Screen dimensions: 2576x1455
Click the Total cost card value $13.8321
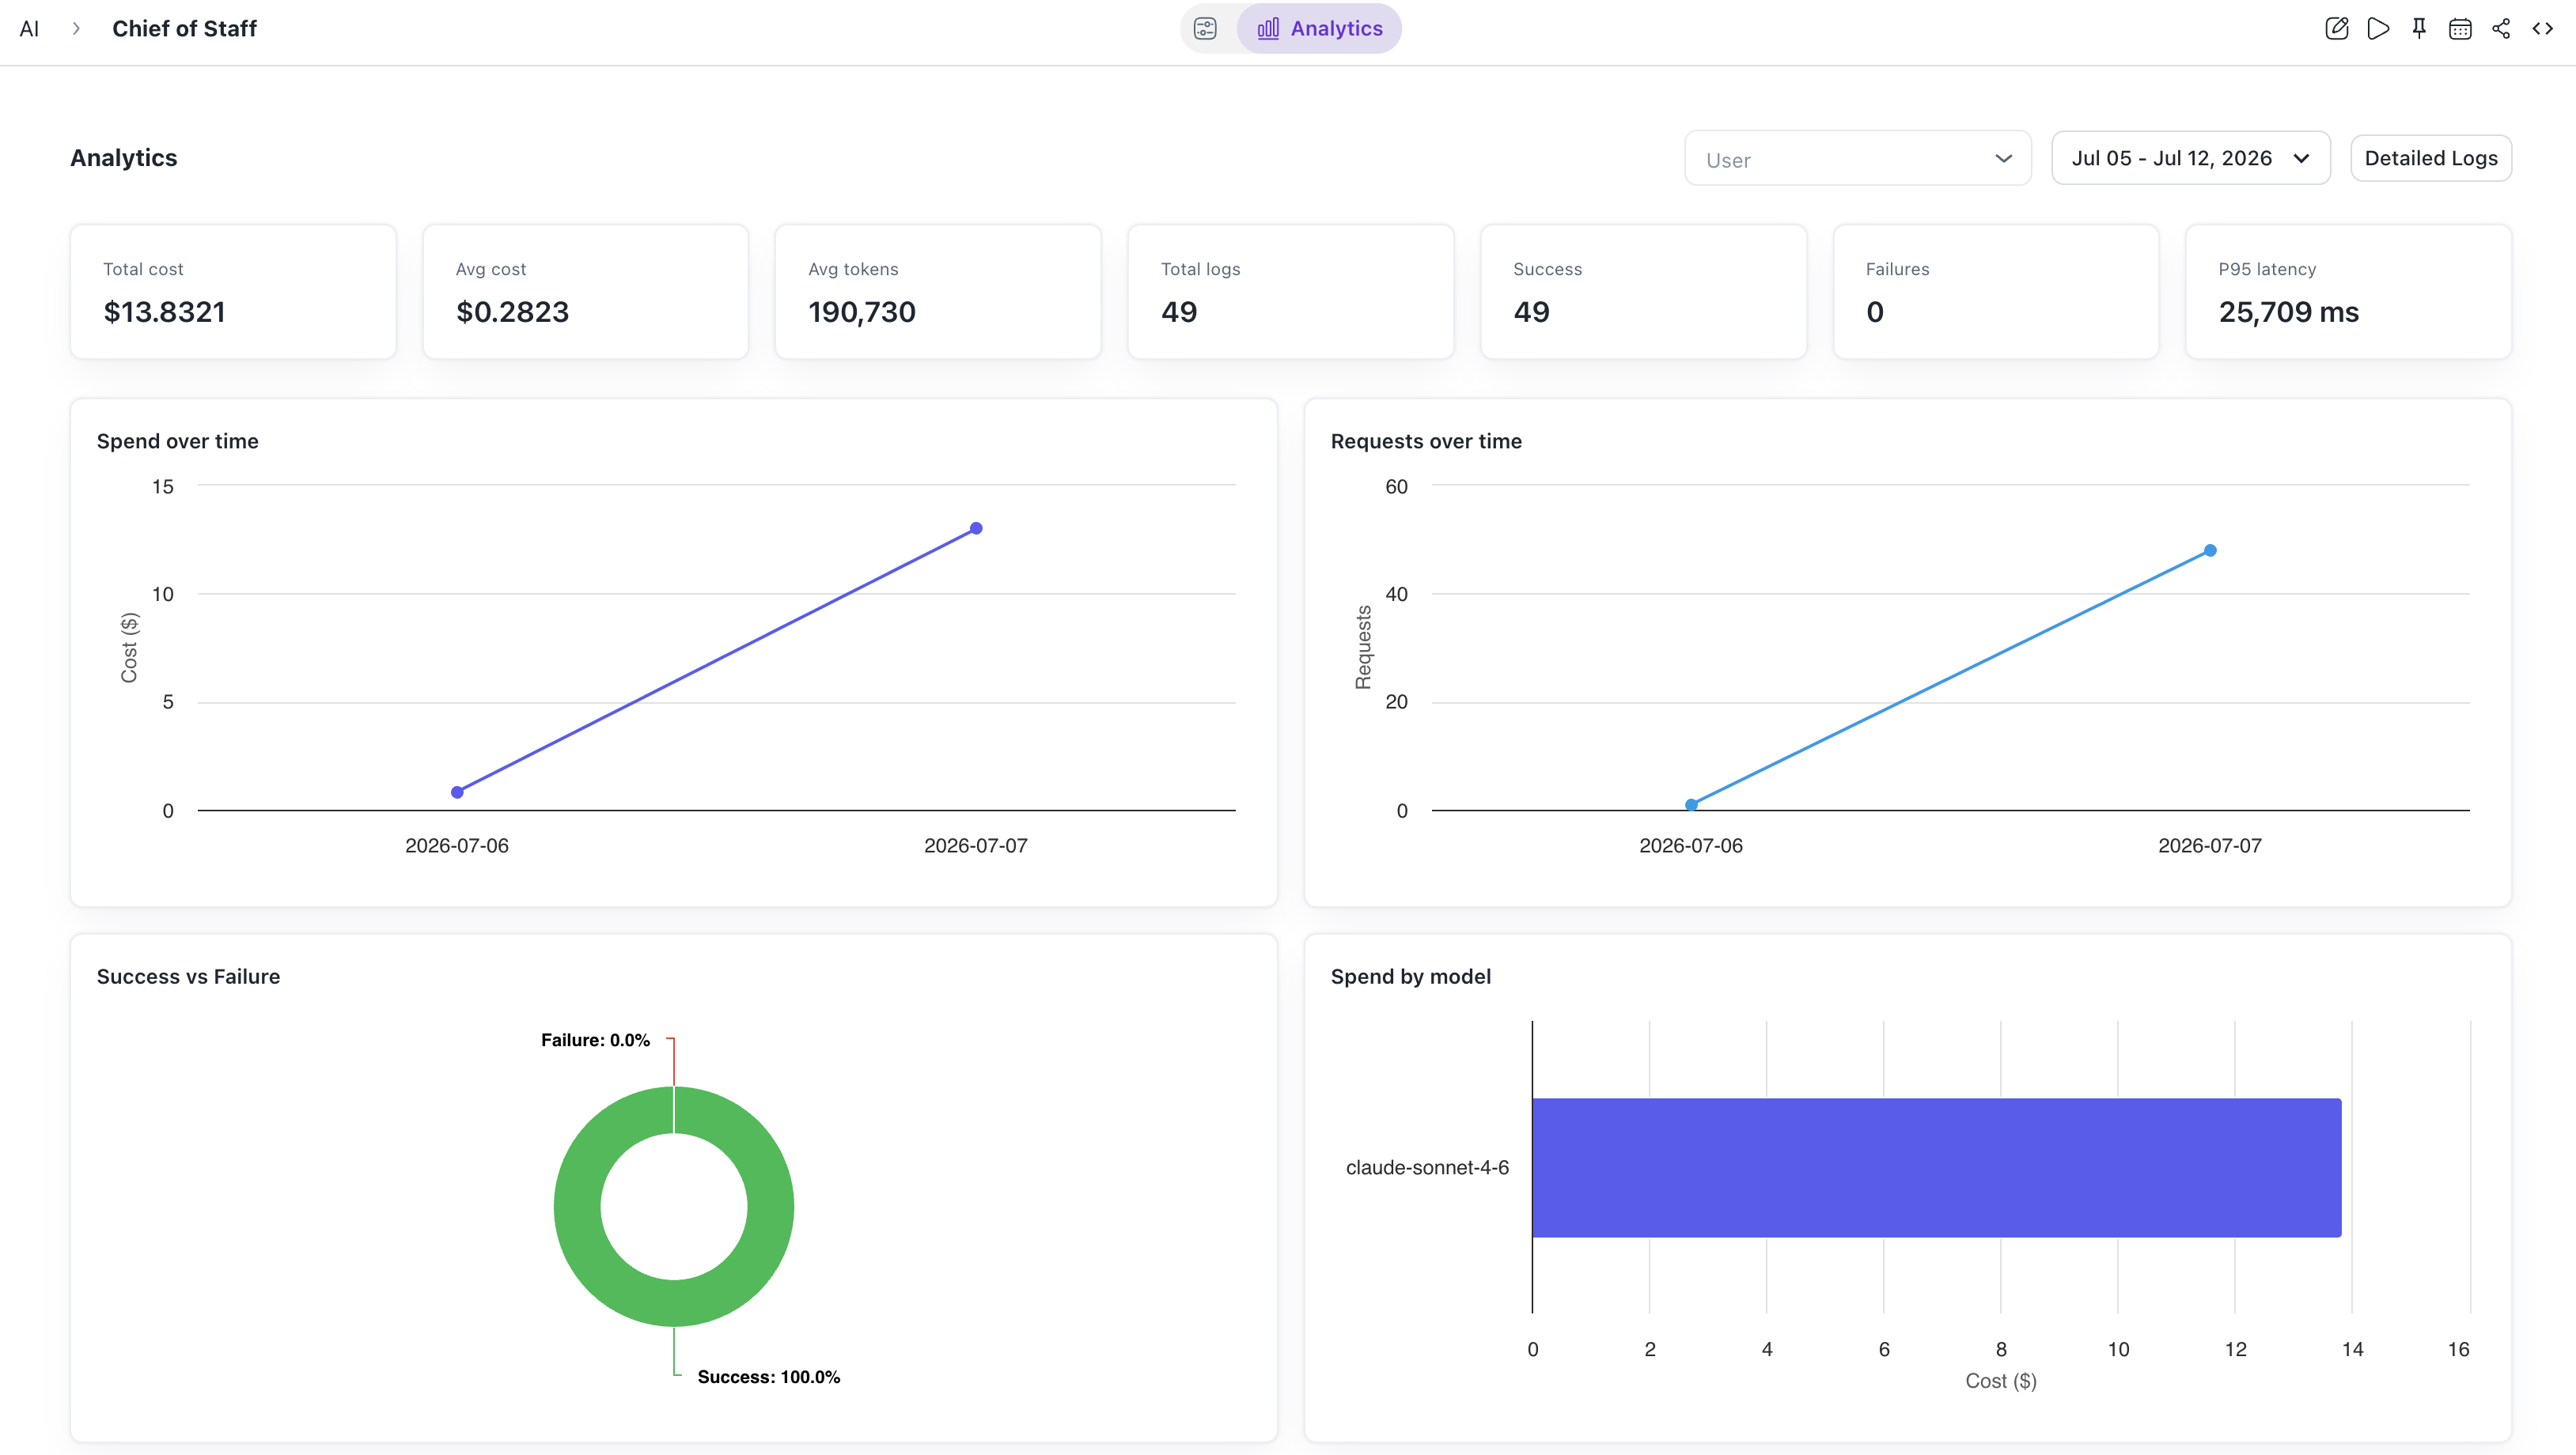[x=165, y=312]
